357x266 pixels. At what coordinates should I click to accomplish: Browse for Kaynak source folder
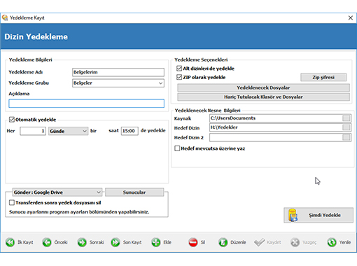point(346,118)
